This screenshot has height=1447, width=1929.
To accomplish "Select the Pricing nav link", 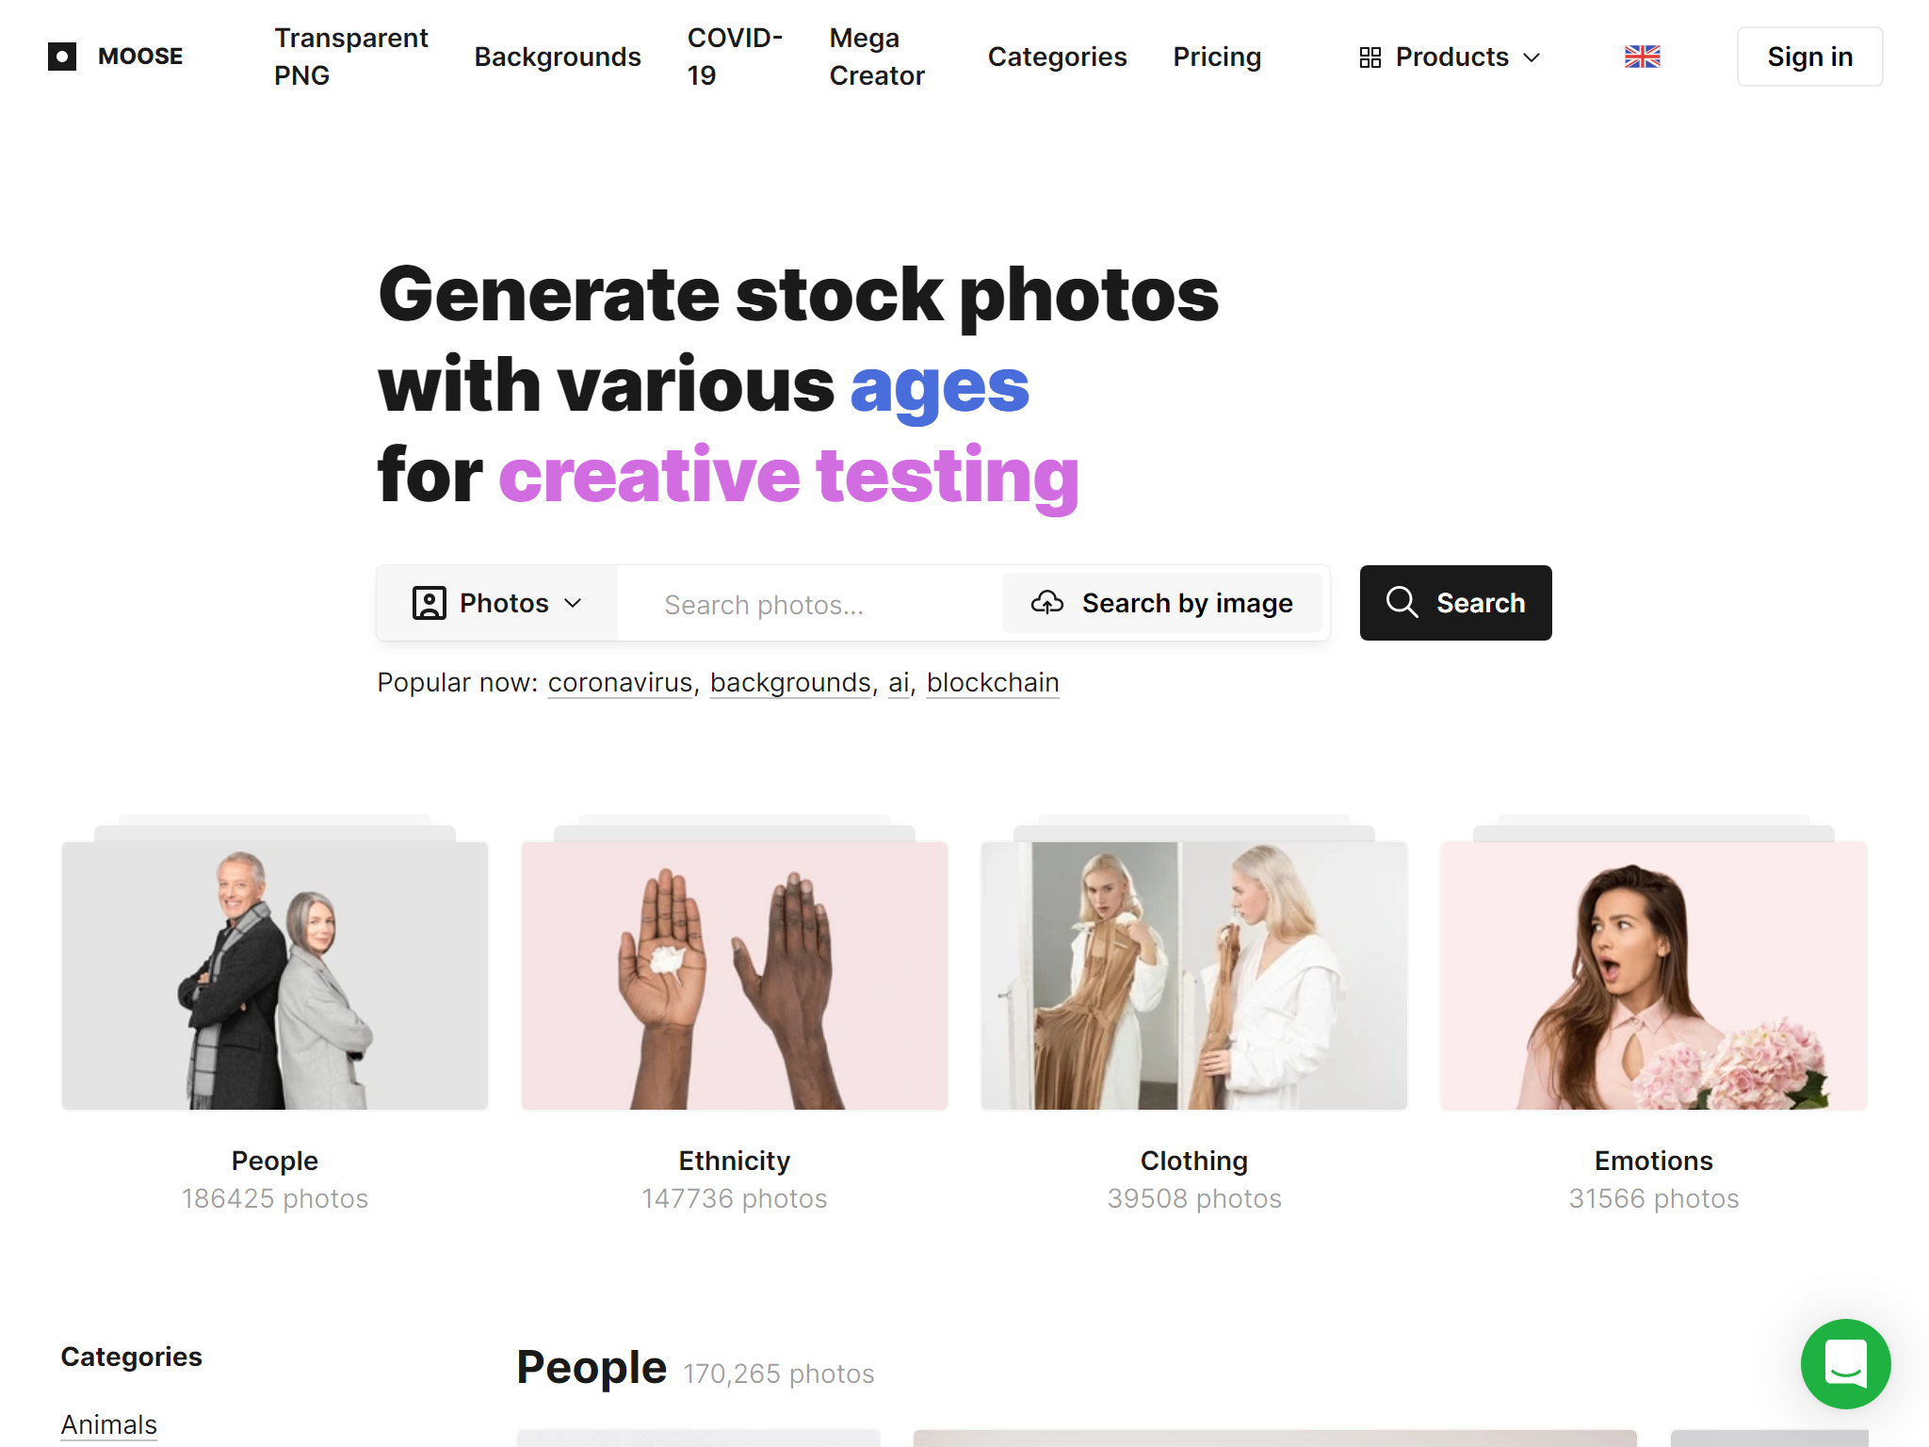I will point(1217,57).
